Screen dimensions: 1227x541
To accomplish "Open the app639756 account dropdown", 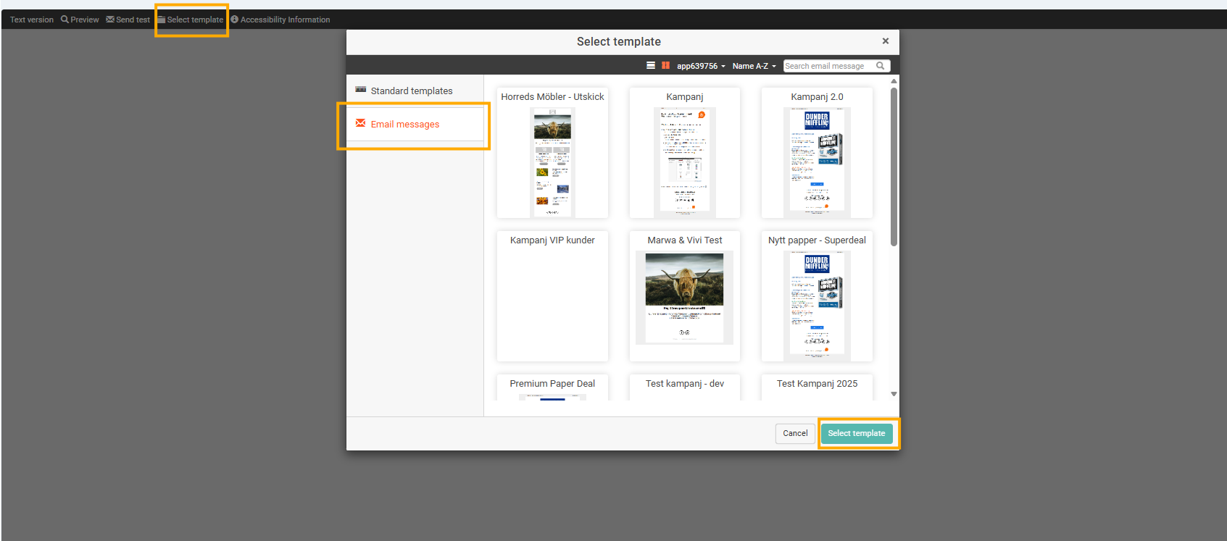I will [701, 66].
